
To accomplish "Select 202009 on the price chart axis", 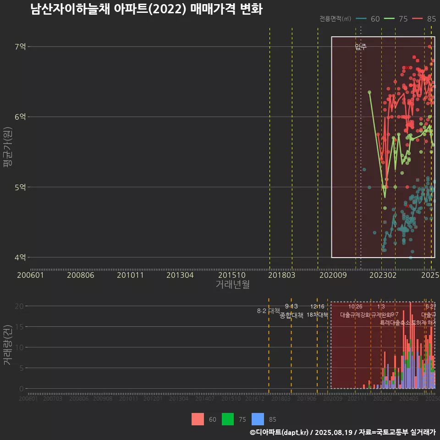I will [333, 275].
